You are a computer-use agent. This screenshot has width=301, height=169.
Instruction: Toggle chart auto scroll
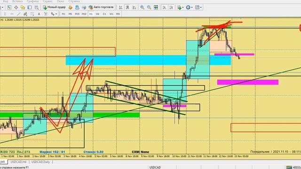[164, 8]
